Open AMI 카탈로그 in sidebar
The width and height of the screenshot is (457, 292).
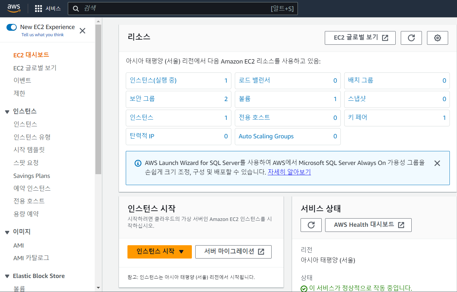click(x=31, y=258)
